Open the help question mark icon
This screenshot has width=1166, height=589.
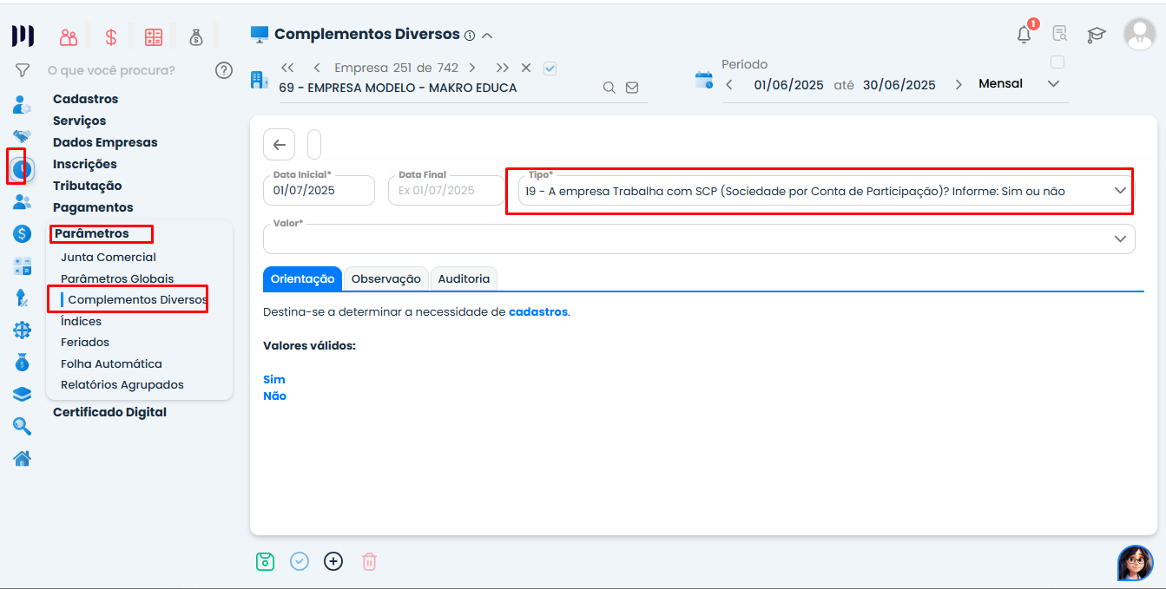click(x=224, y=70)
